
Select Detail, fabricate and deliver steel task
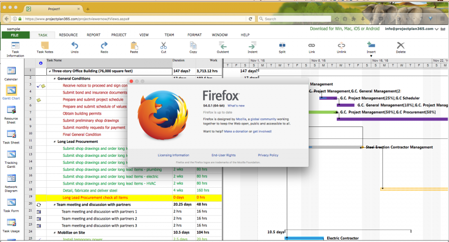pos(90,191)
